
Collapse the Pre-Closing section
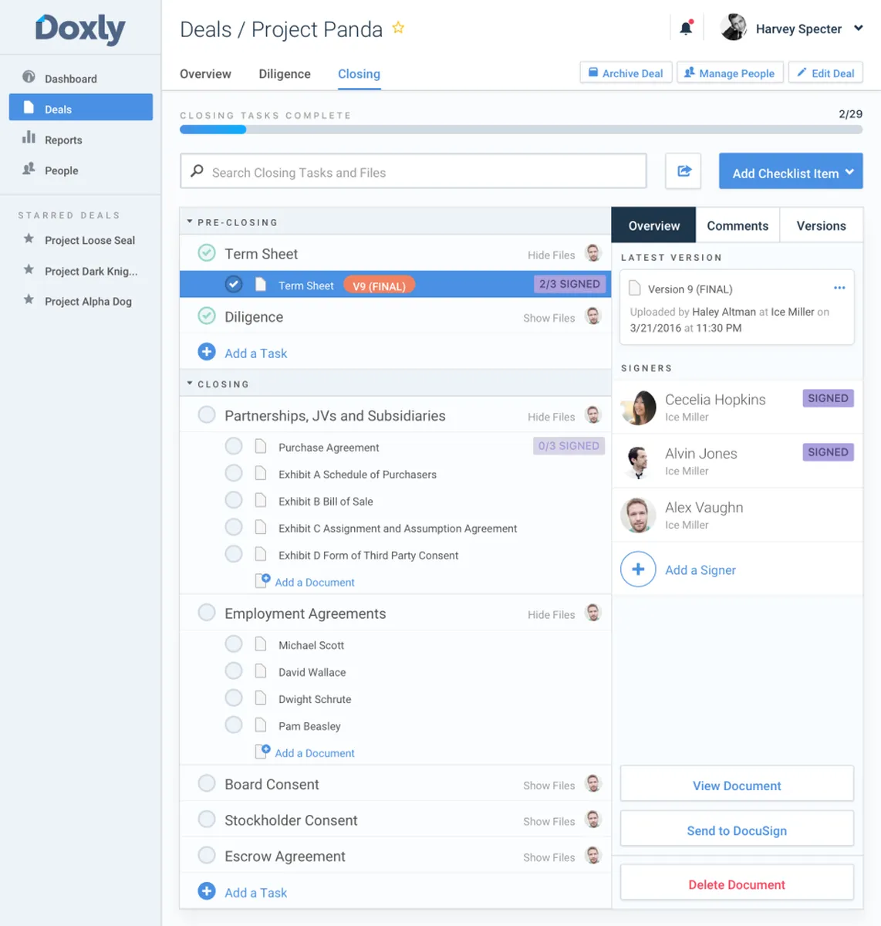(190, 221)
